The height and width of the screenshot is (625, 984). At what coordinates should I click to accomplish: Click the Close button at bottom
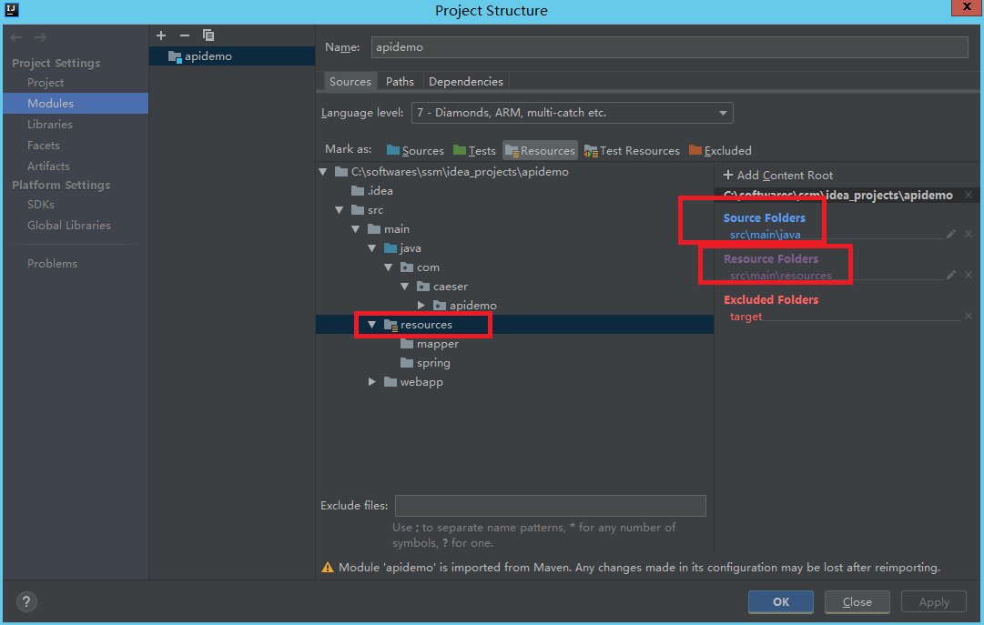[857, 601]
